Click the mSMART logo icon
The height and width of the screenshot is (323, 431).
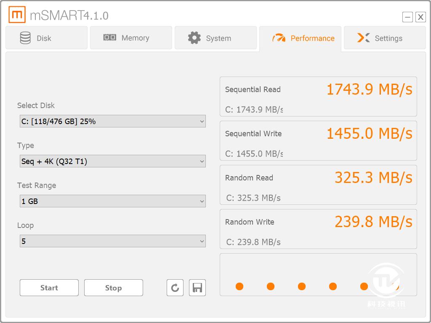(x=17, y=15)
